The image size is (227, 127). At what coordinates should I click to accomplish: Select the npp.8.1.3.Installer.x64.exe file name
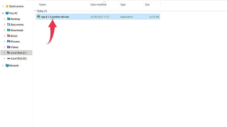(55, 17)
